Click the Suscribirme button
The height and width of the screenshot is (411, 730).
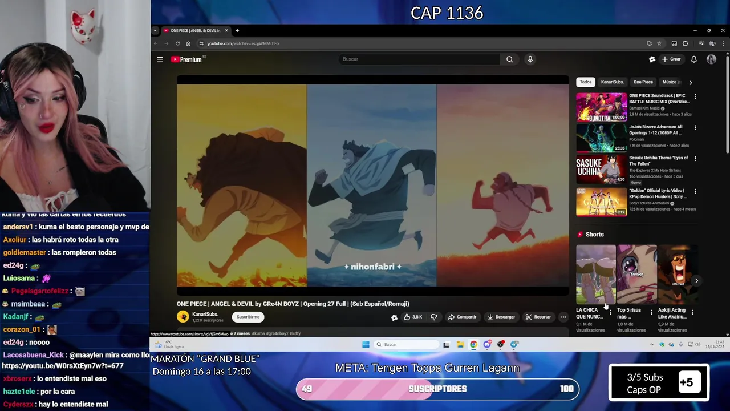248,317
